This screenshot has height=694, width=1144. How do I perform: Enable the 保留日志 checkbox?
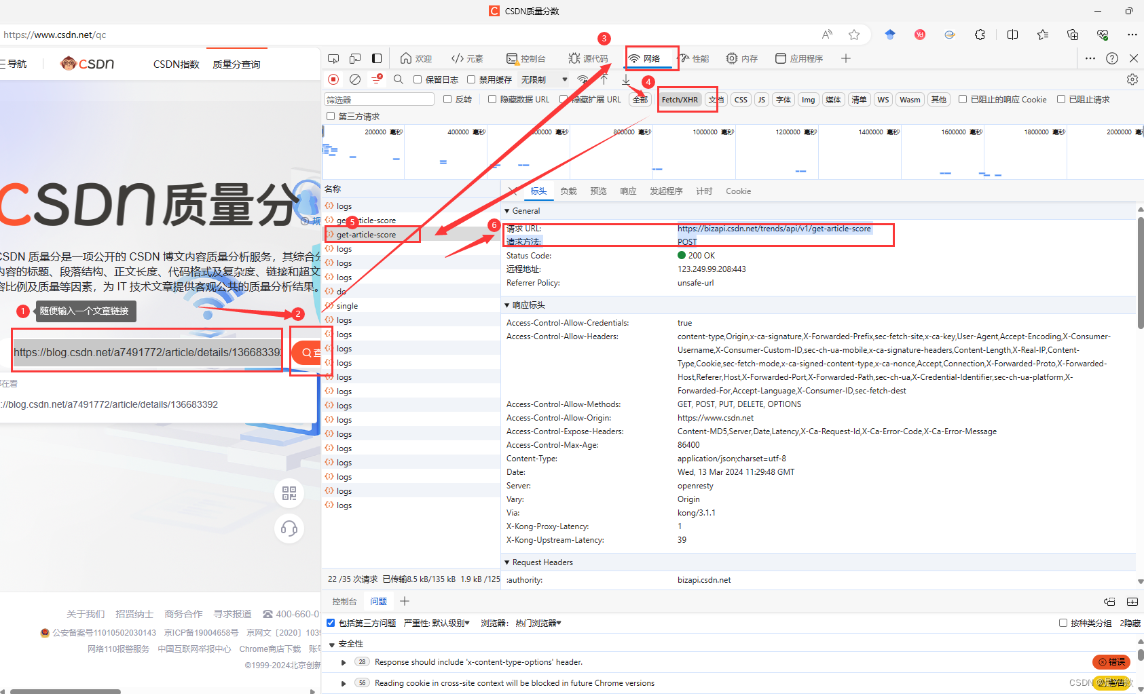click(x=418, y=79)
